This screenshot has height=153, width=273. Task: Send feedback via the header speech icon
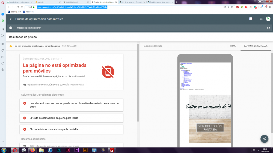pos(251,19)
